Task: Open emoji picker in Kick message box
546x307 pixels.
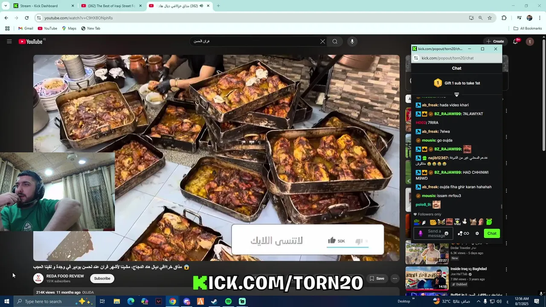Action: pos(447,234)
